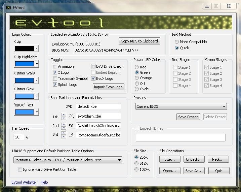Click the 2nd boot UnleashX path field

[98, 126]
